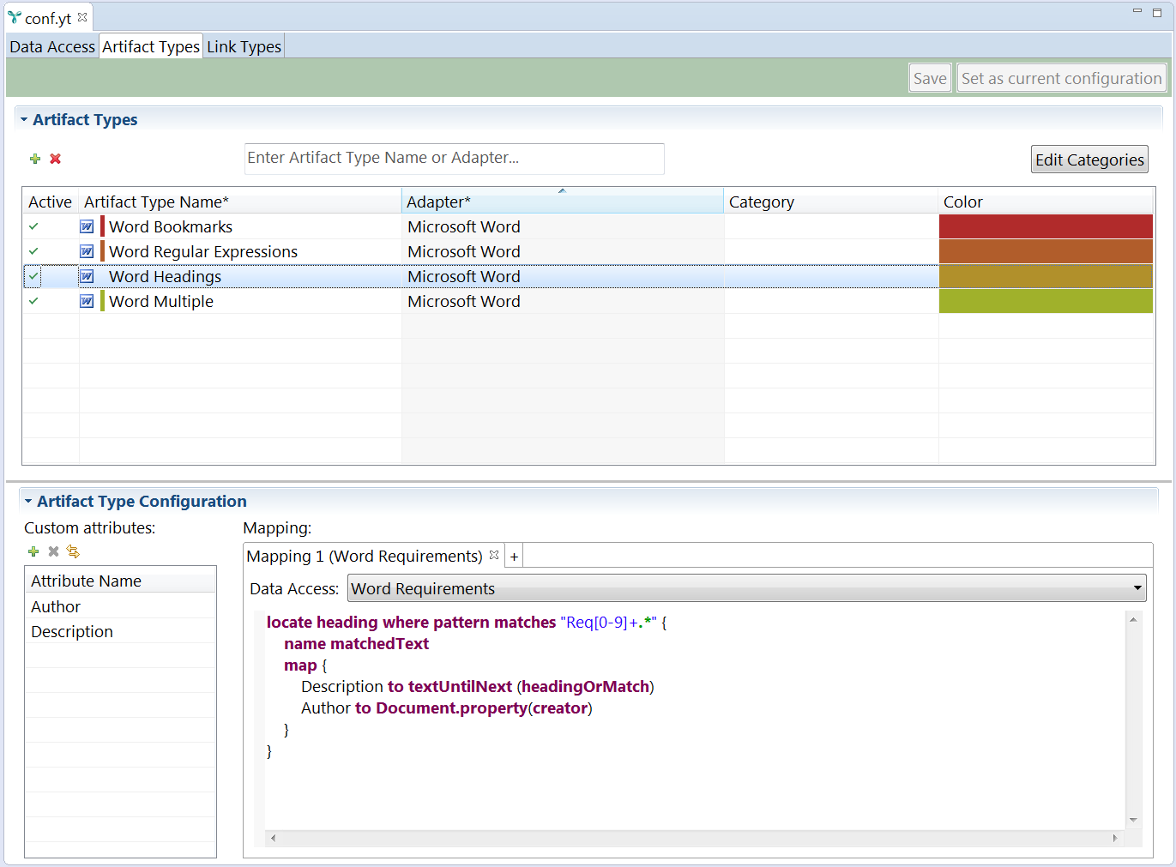Select the Author attribute row

click(x=120, y=606)
